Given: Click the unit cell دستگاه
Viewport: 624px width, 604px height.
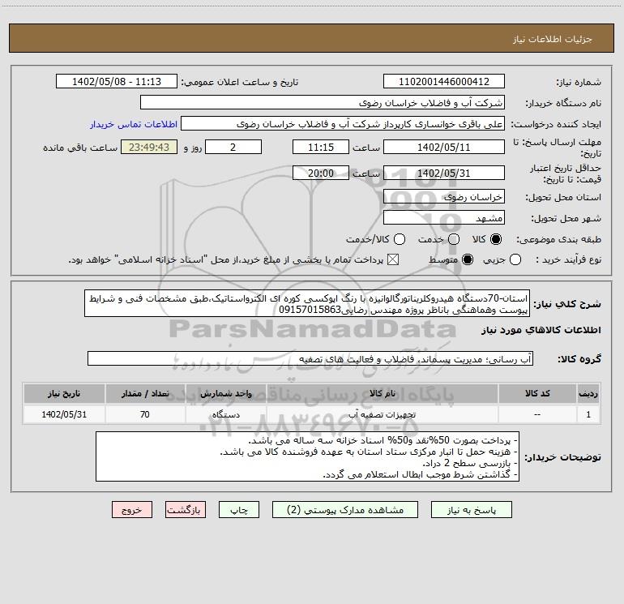Looking at the screenshot, I should click(225, 414).
